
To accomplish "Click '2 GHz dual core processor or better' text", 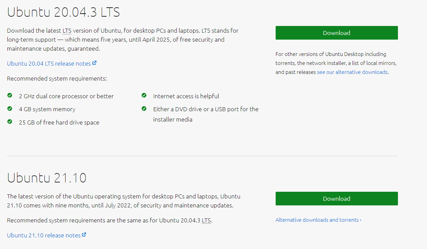I will tap(66, 96).
